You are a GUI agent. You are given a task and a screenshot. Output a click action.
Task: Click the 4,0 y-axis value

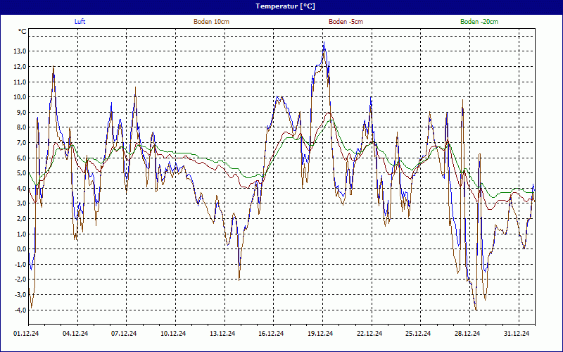[x=21, y=188]
